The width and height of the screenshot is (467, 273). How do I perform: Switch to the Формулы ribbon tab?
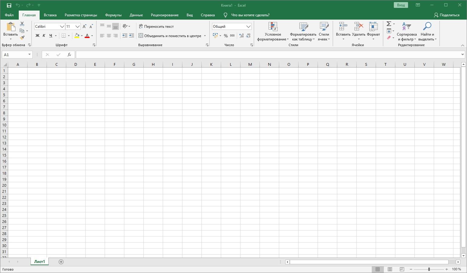tap(113, 15)
